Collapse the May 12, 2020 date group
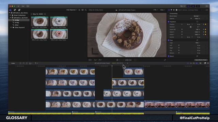Image resolution: width=218 pixels, height=122 pixels. pos(31,14)
